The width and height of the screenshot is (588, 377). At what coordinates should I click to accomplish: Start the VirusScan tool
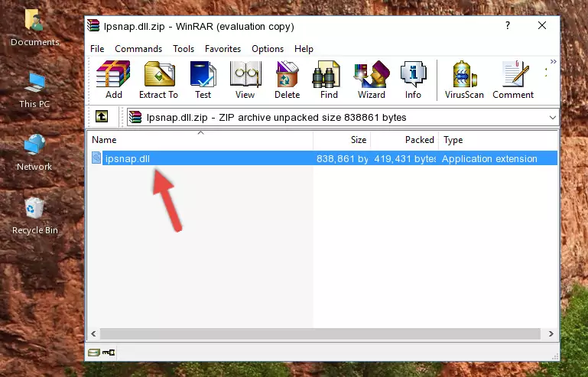coord(464,80)
